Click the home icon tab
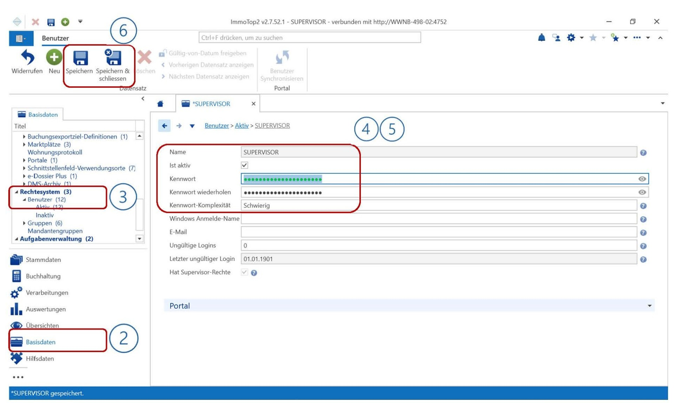 point(160,104)
